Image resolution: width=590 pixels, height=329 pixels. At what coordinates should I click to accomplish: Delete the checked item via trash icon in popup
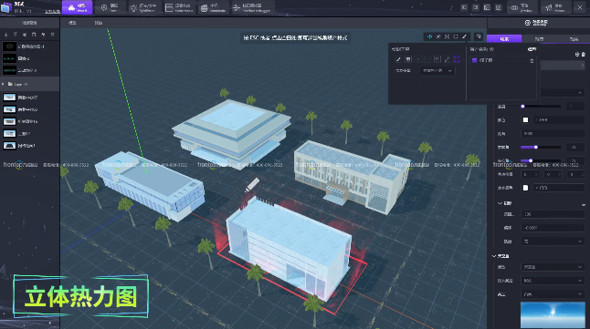[x=532, y=60]
